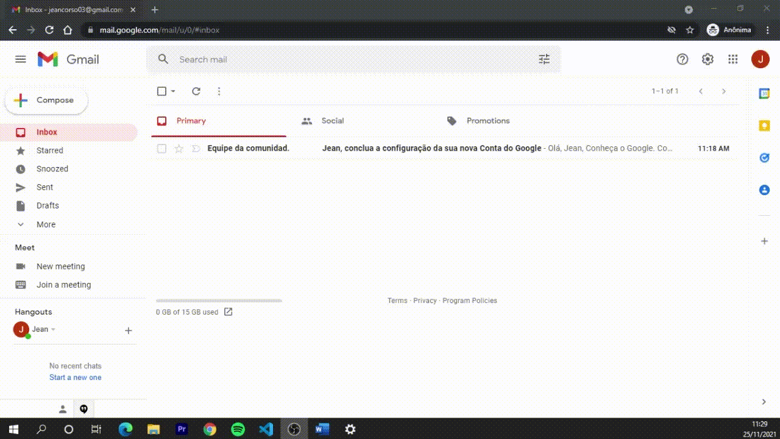Switch to the Primary tab
This screenshot has width=780, height=439.
pyautogui.click(x=219, y=121)
